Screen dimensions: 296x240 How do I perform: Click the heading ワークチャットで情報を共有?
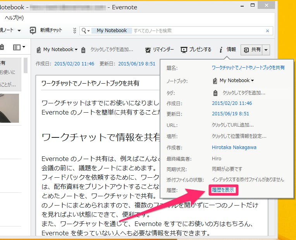tap(101, 137)
